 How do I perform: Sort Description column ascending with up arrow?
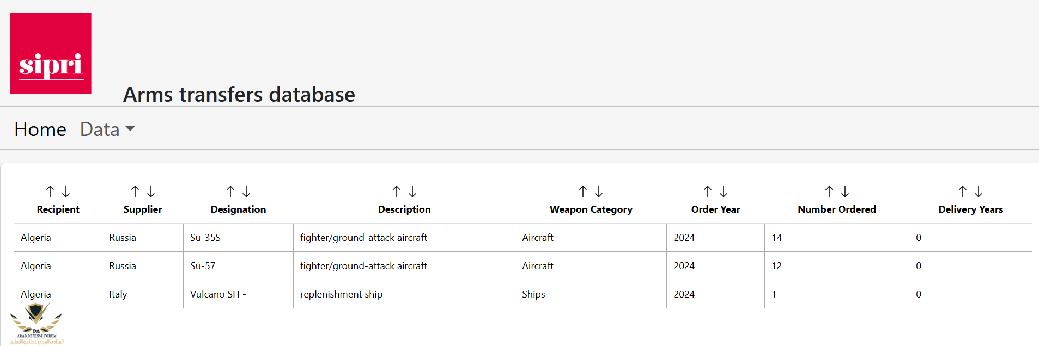tap(397, 191)
